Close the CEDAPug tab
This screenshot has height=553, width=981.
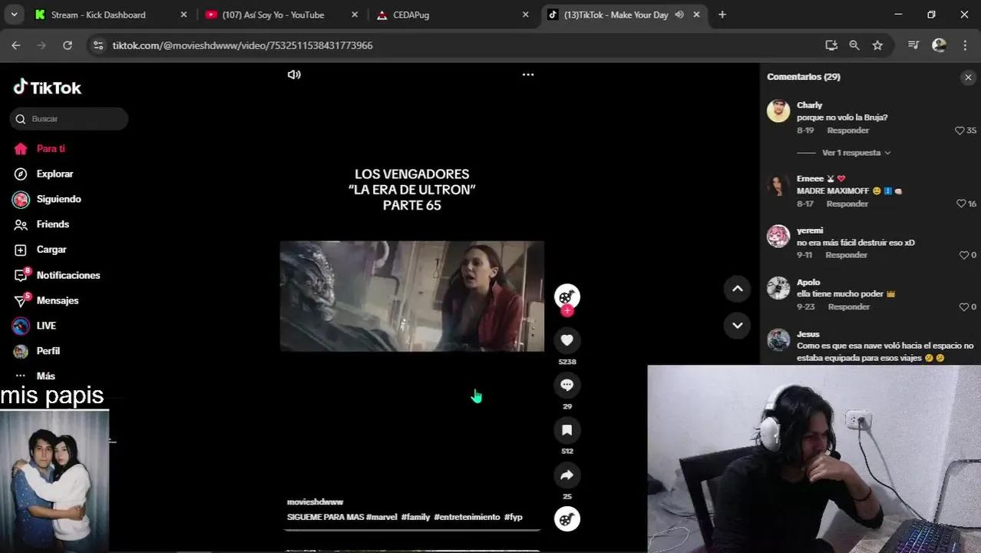(526, 15)
